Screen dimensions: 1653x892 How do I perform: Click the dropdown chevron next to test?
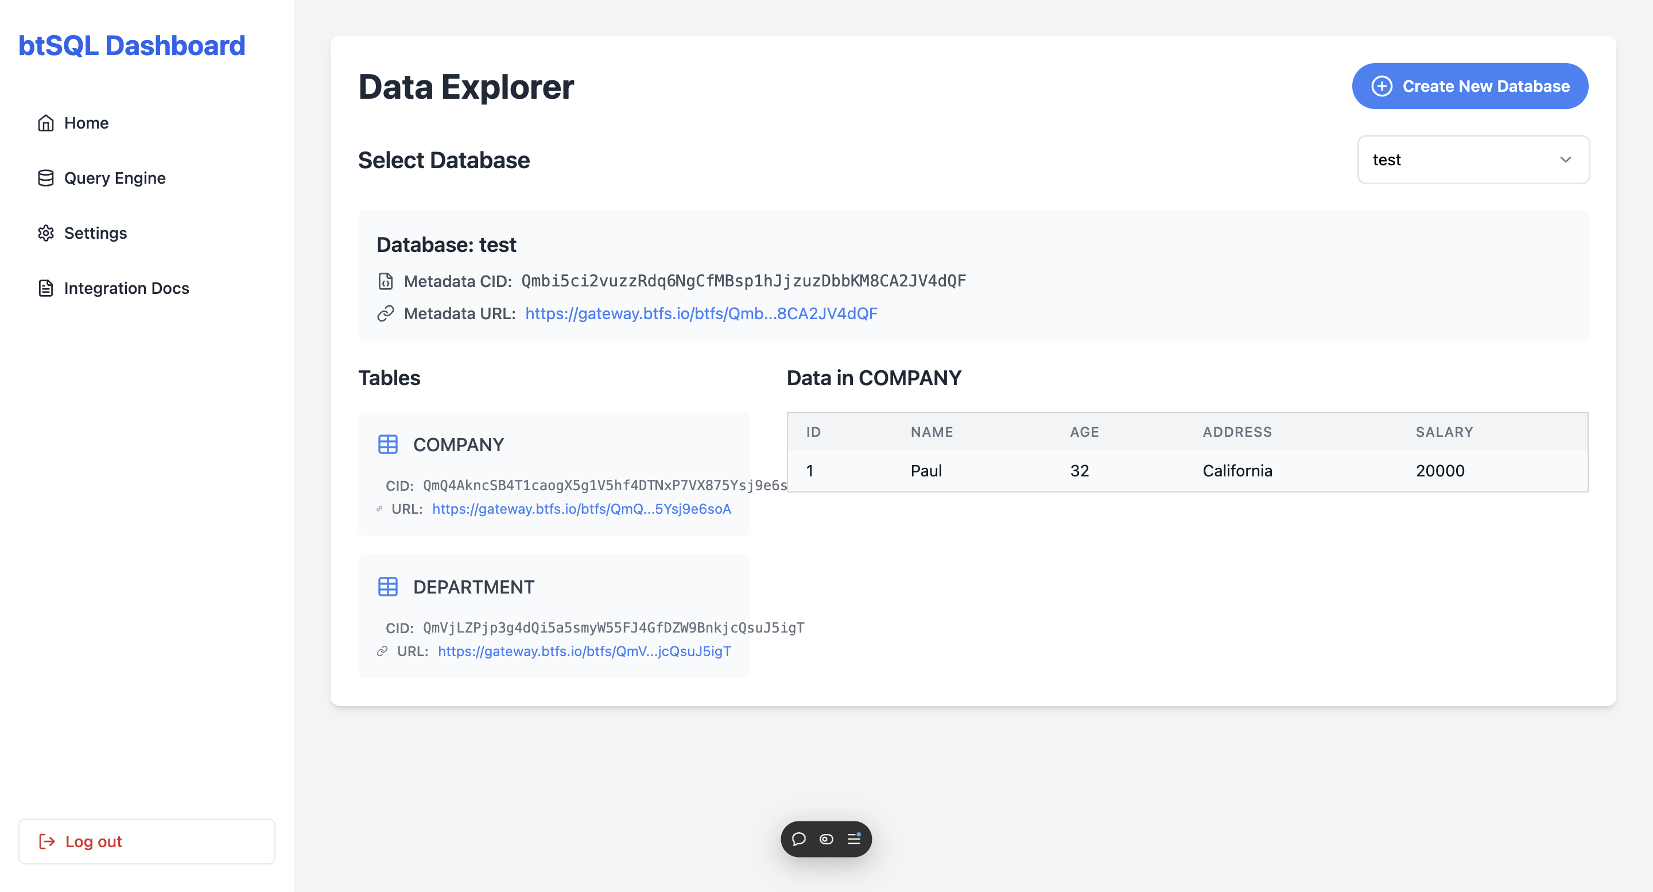[x=1565, y=160]
